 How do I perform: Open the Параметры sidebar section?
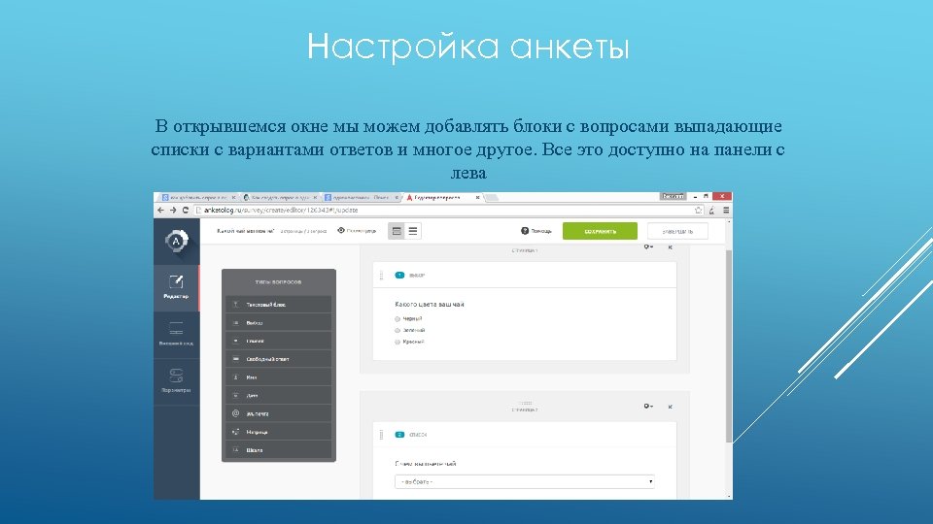176,382
